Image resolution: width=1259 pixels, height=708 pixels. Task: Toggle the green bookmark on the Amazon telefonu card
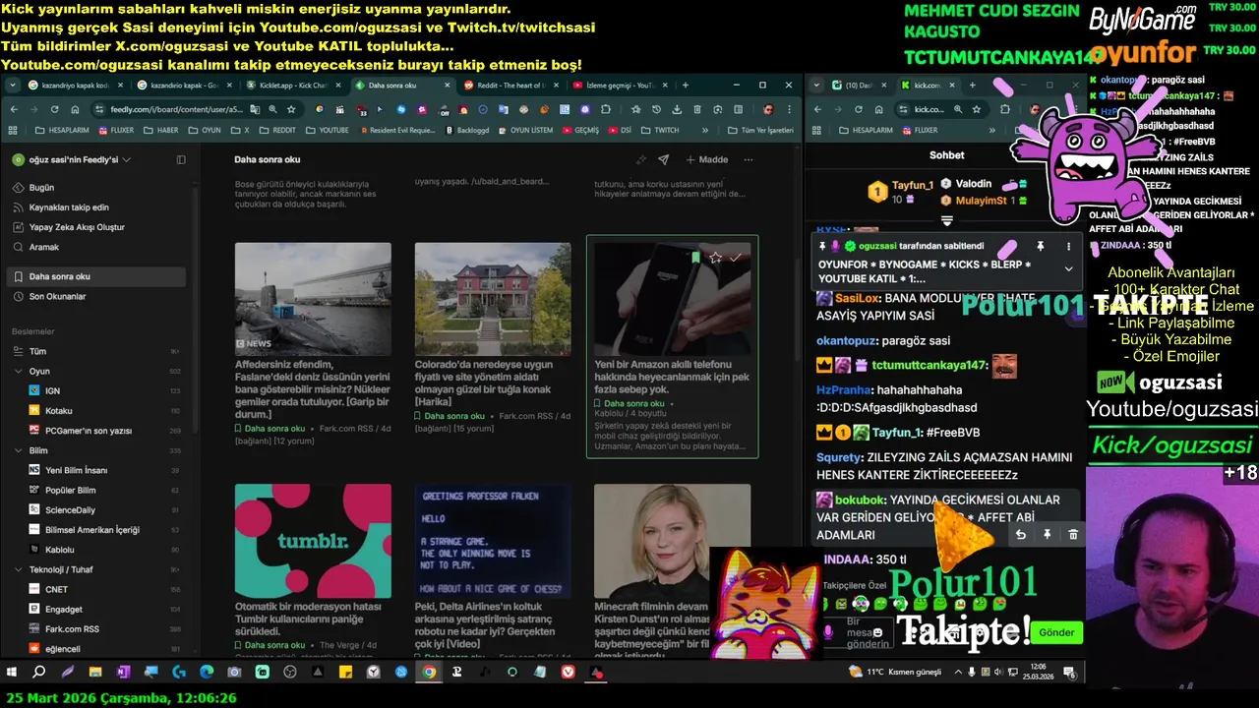click(x=695, y=258)
